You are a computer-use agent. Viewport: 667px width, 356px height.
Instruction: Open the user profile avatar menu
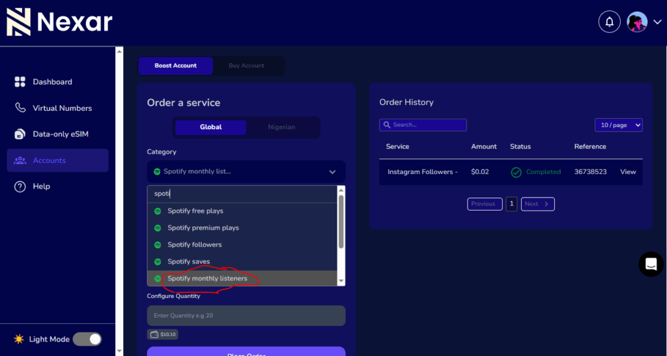(637, 22)
